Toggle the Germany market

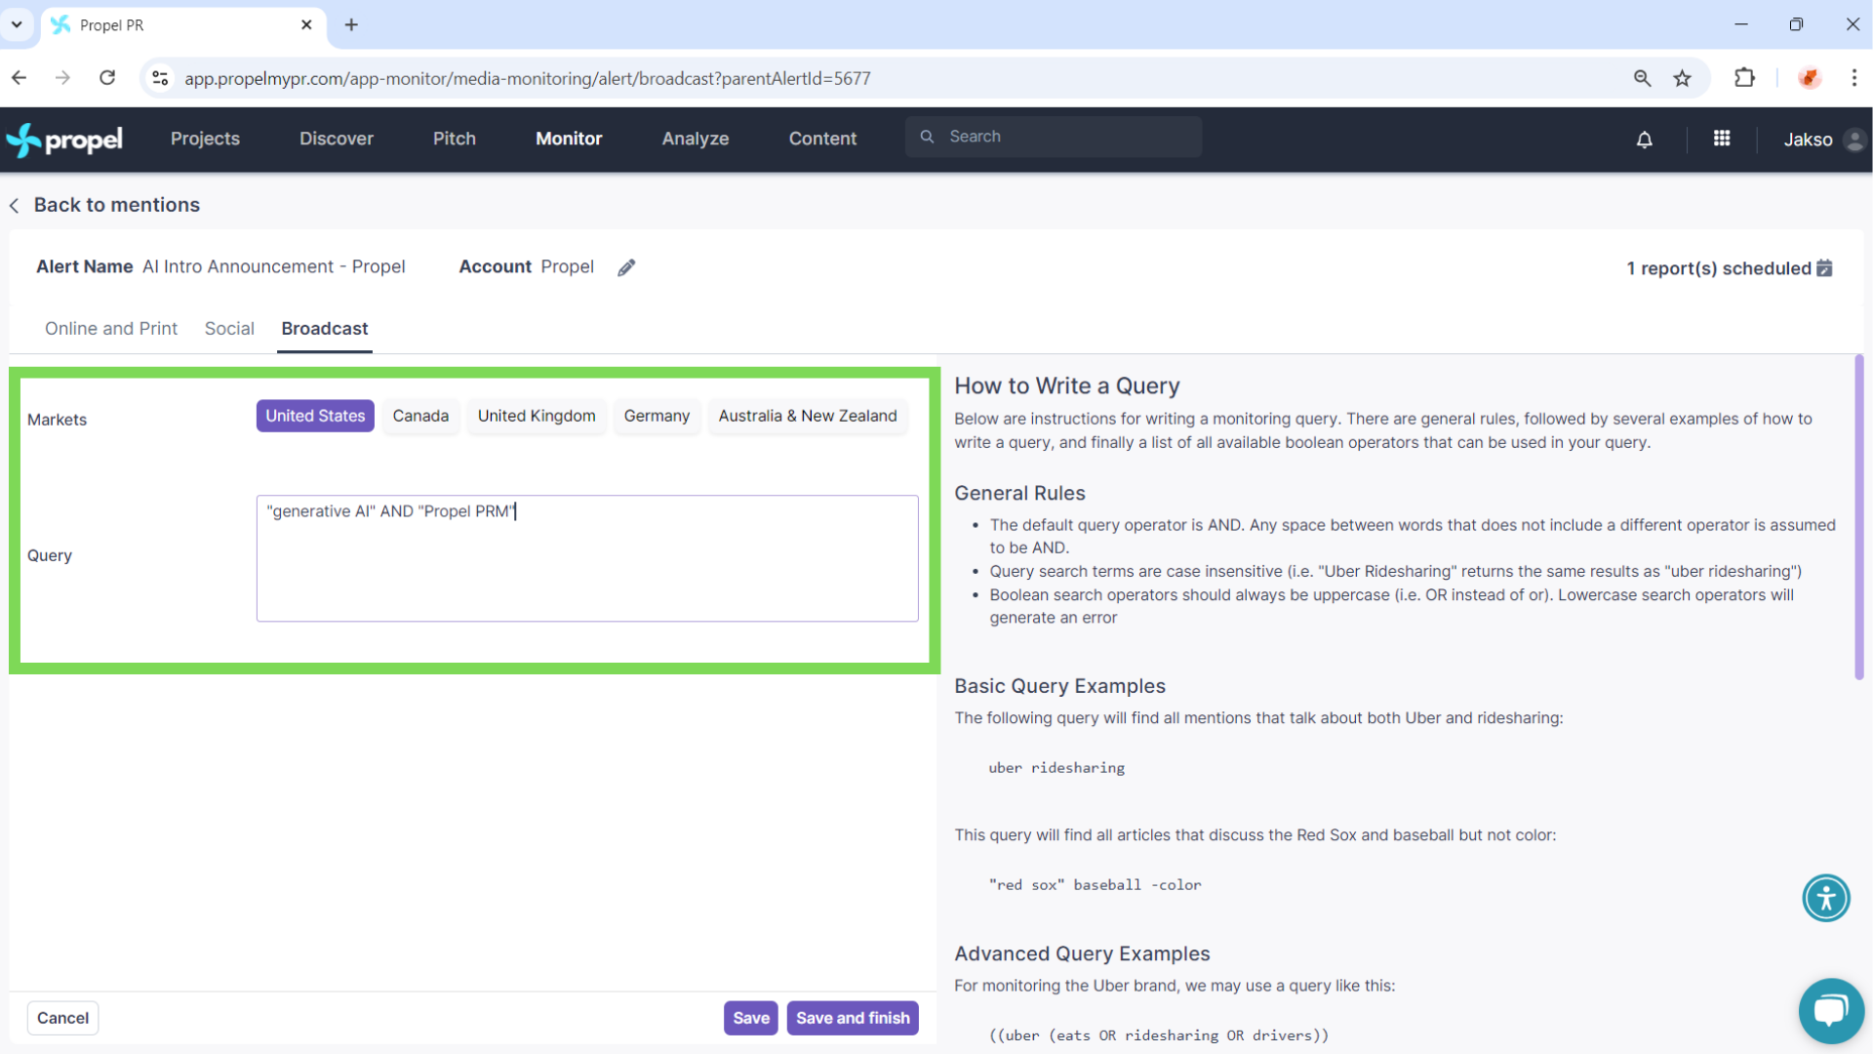click(657, 416)
